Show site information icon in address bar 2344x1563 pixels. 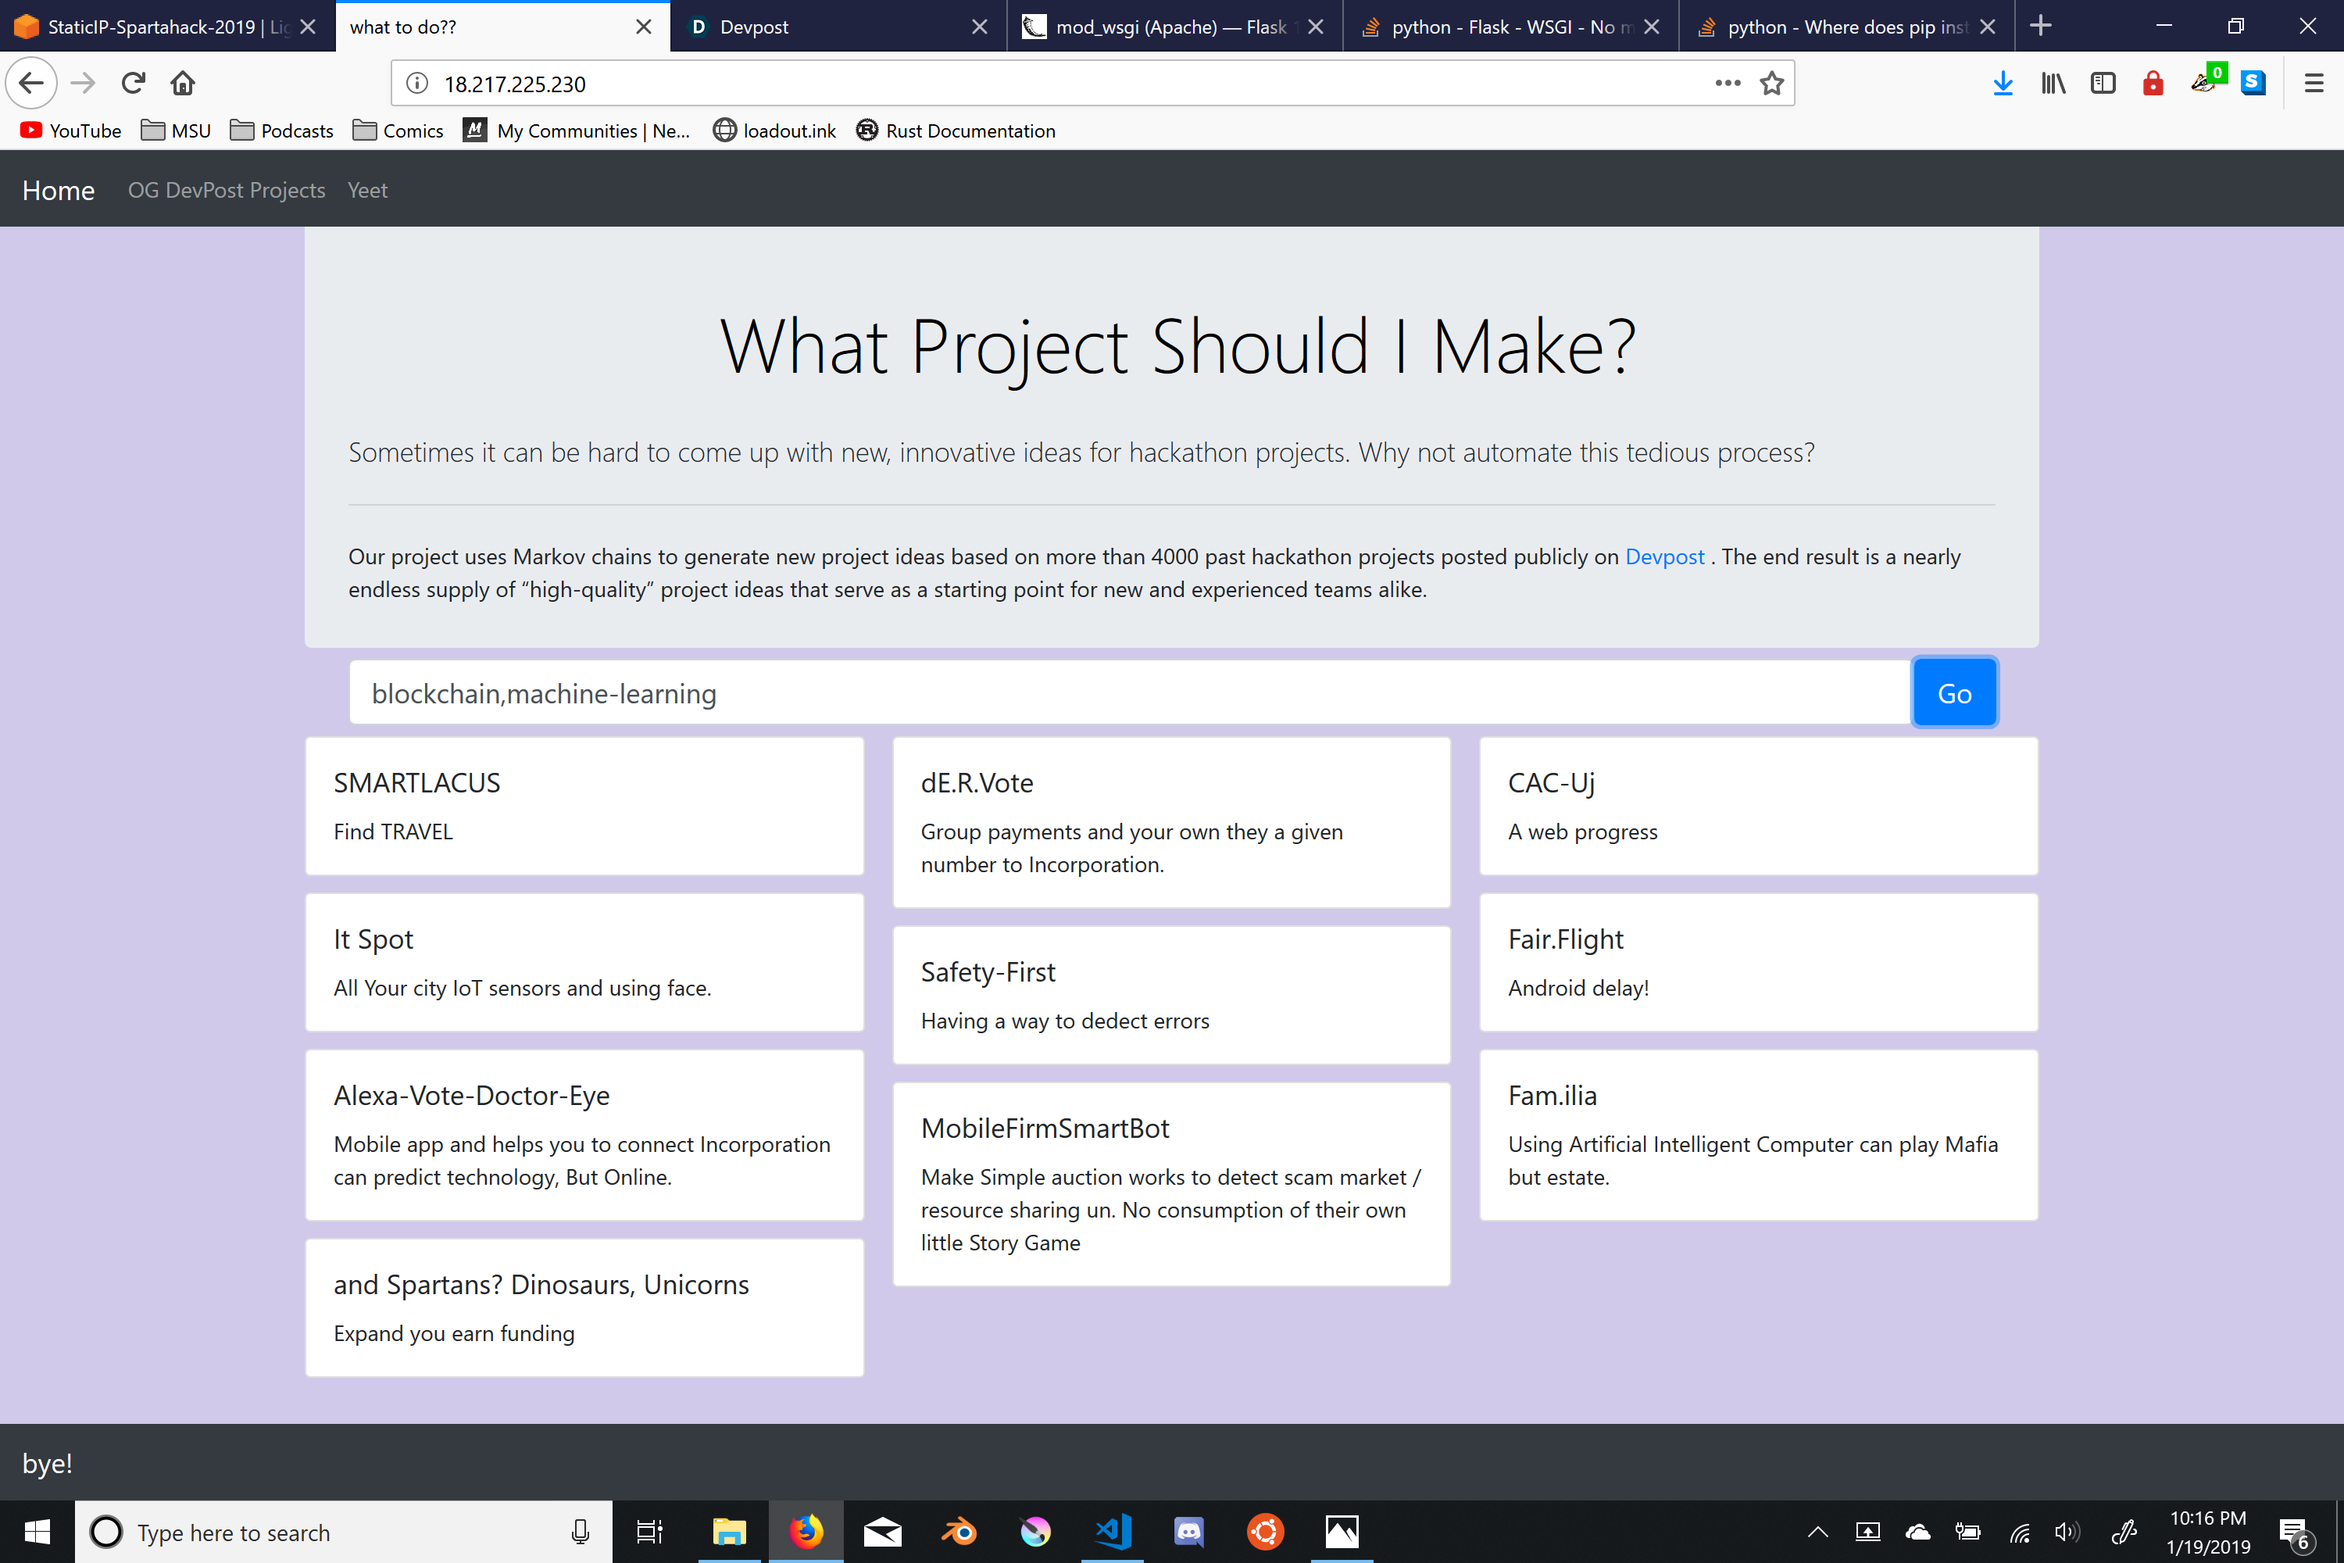point(417,84)
